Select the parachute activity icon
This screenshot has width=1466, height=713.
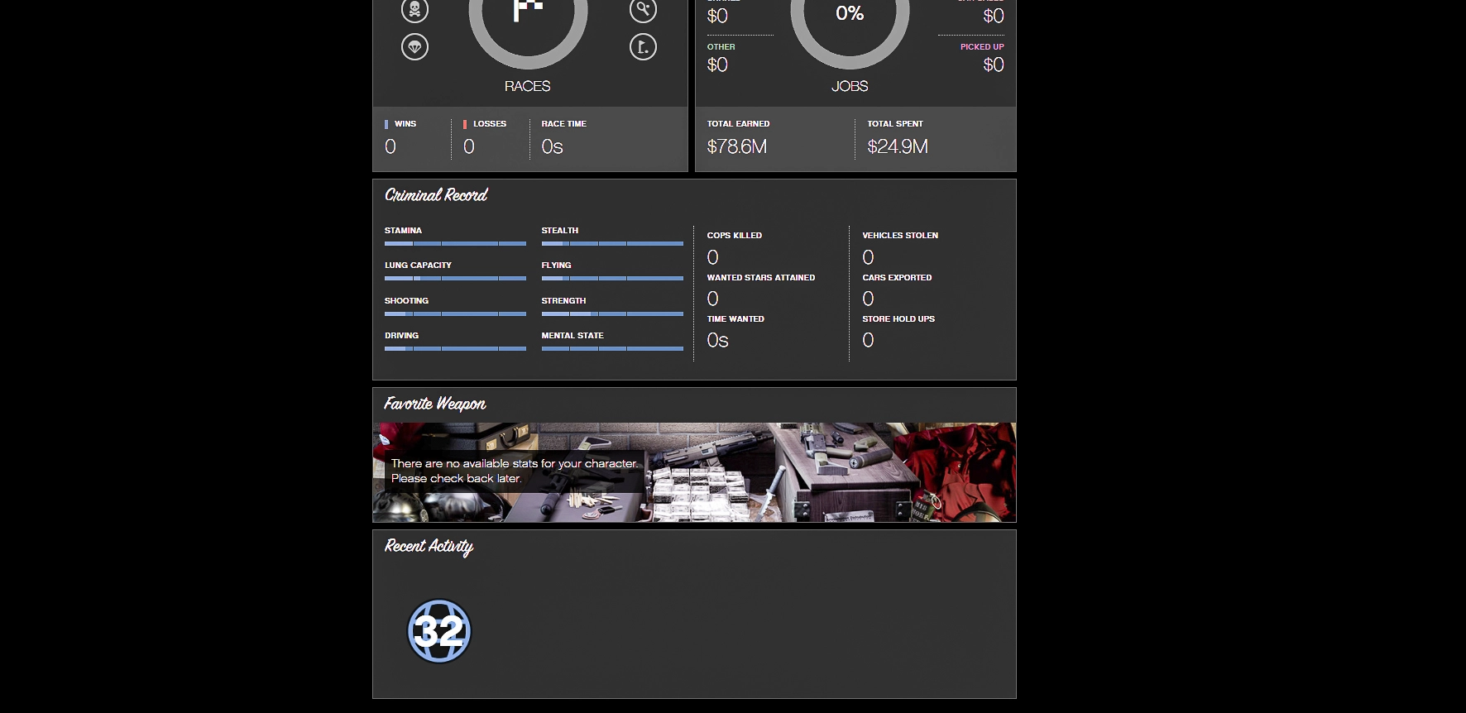click(414, 46)
